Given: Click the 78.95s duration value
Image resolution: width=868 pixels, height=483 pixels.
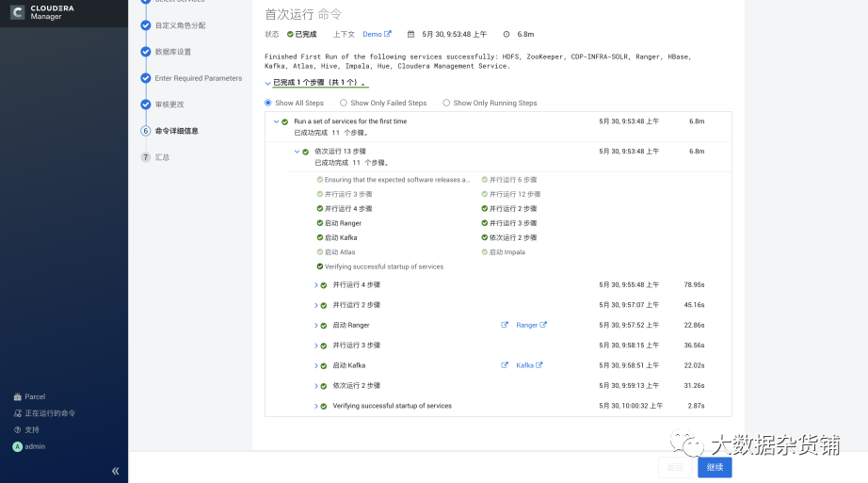Looking at the screenshot, I should coord(694,284).
